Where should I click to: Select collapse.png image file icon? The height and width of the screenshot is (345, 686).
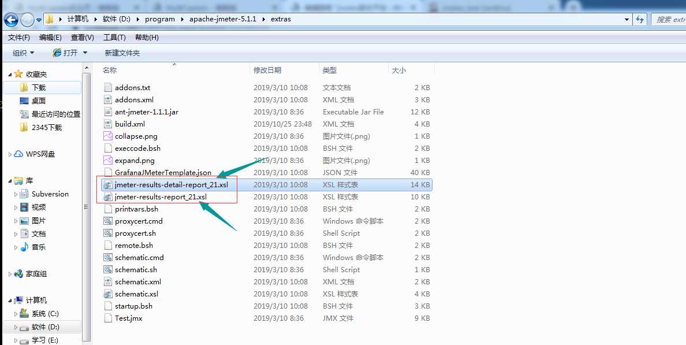click(x=108, y=136)
